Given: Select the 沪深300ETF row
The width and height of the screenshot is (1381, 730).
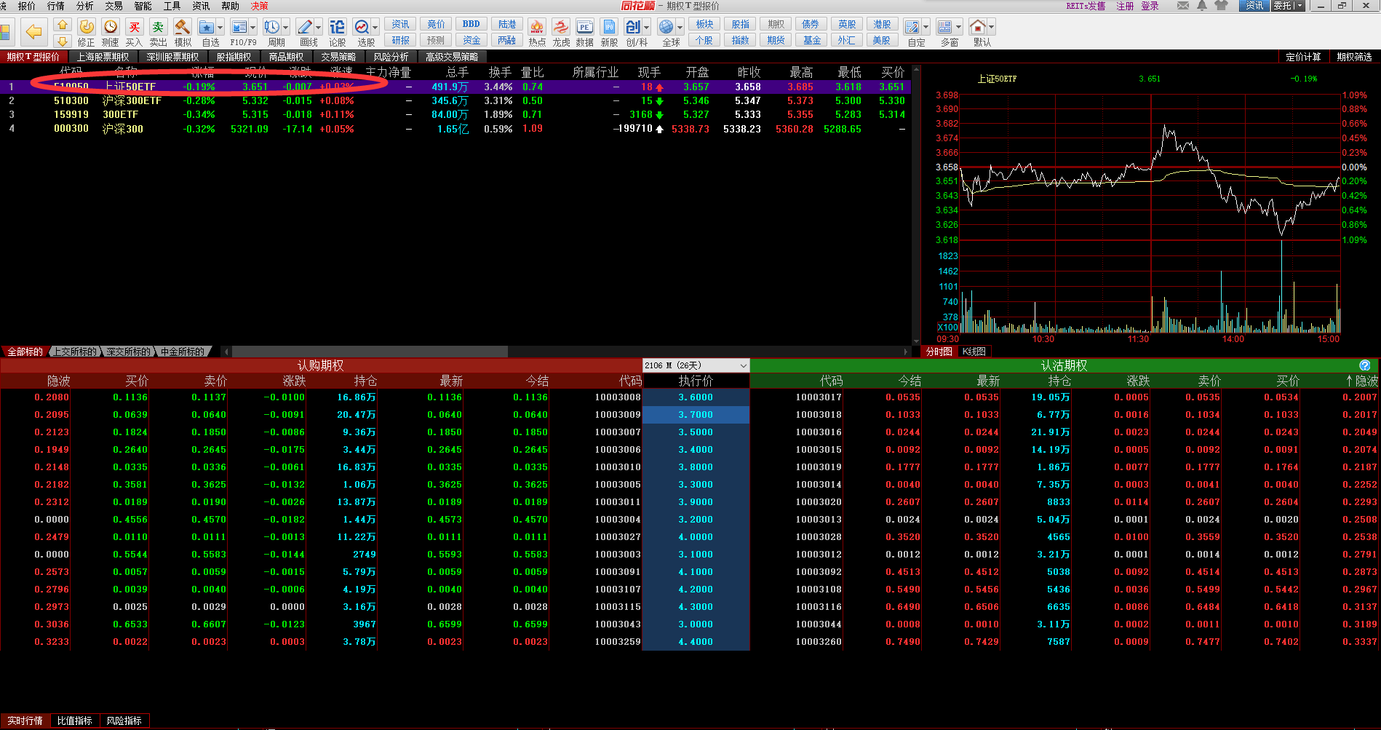Looking at the screenshot, I should [x=455, y=100].
